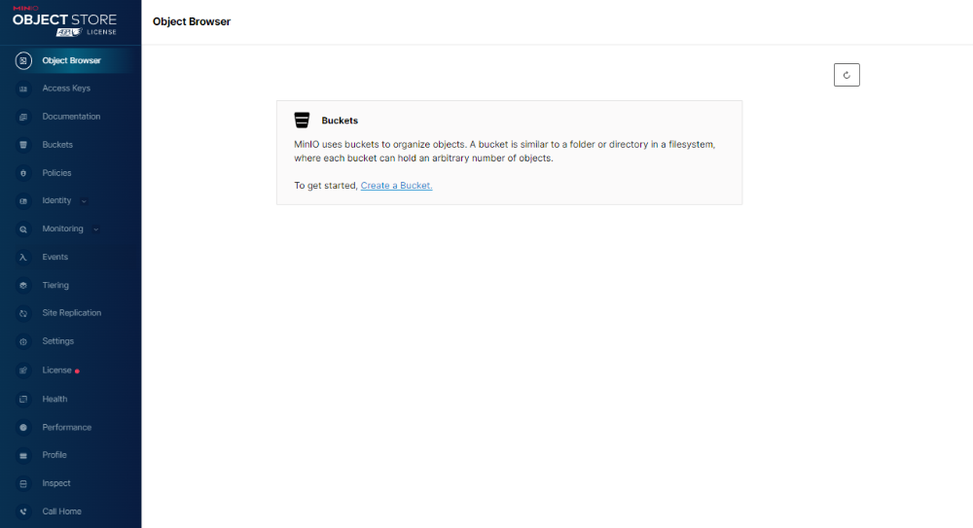Click the Access Keys icon
Screen dimensions: 973x528
(x=23, y=88)
